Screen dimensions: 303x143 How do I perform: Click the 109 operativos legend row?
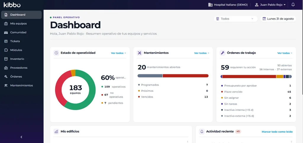tap(113, 87)
